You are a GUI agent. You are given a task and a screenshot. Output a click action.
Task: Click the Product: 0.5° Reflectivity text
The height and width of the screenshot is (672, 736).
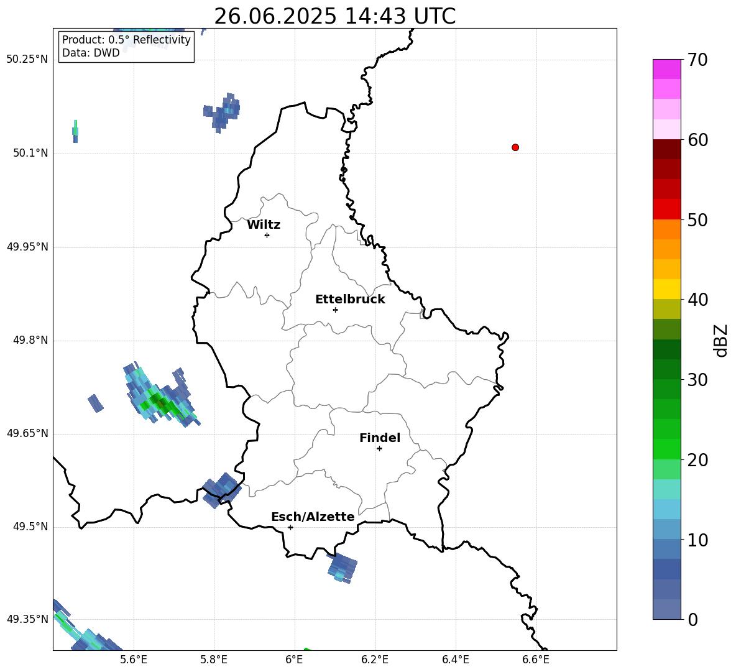pyautogui.click(x=126, y=40)
